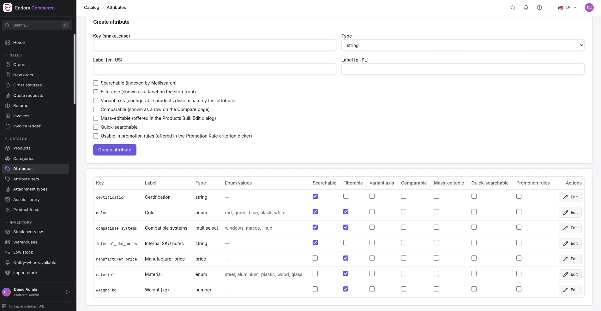Enable Mass-editable option in create form
Screen dimensions: 601x311
96,118
